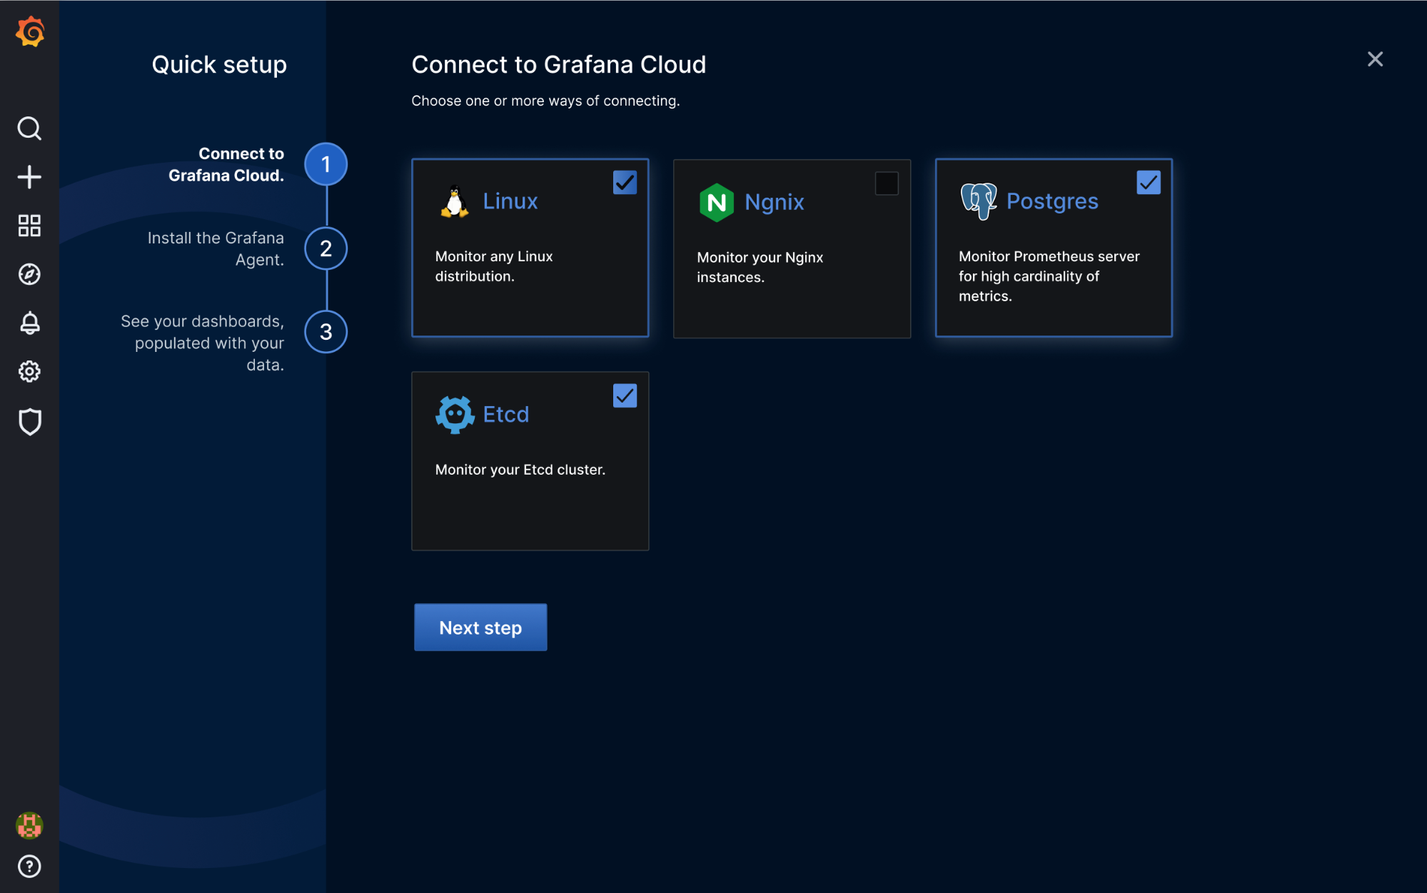Uncheck the Etcd checkbox
Viewport: 1427px width, 893px height.
coord(625,395)
